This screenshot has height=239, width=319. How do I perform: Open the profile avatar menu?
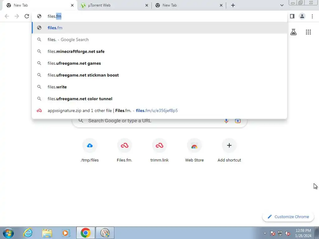(302, 16)
